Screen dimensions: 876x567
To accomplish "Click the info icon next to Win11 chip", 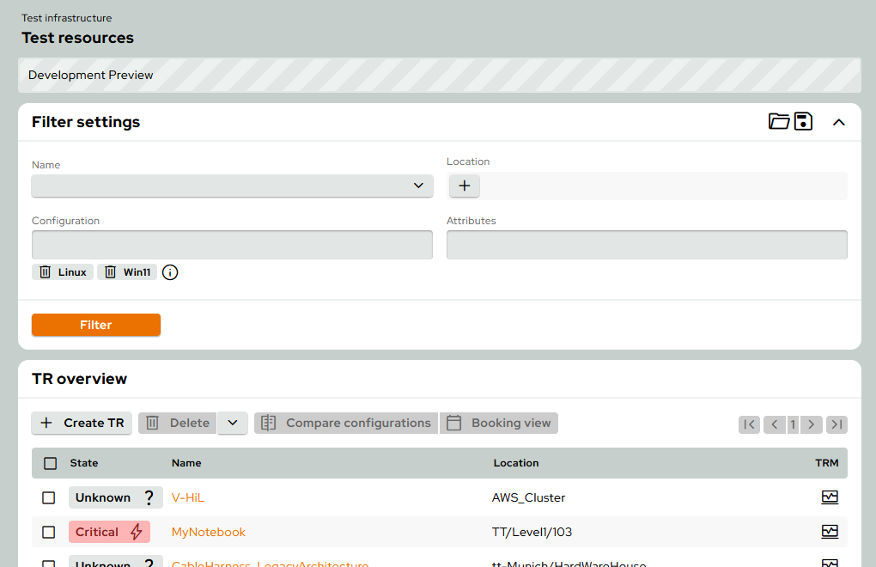I will (169, 272).
